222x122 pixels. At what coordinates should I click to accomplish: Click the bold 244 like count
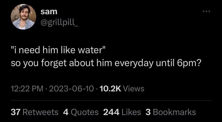point(112,112)
